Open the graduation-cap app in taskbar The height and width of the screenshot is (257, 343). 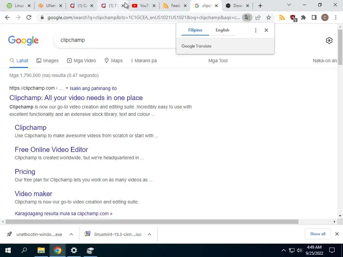[x=90, y=250]
